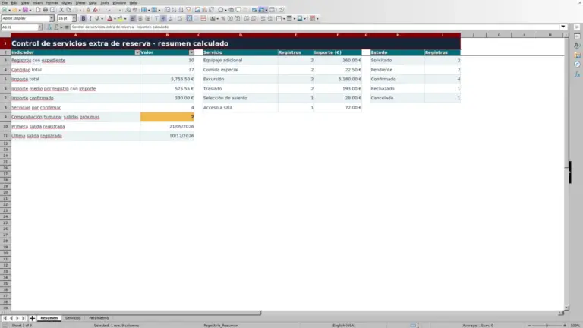Viewport: 583px width, 328px height.
Task: Open the Font Size dropdown arrow
Action: pos(74,18)
